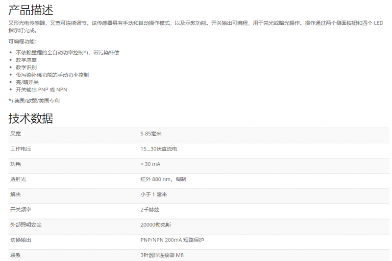Select the 可编程功能 label text

click(x=23, y=42)
